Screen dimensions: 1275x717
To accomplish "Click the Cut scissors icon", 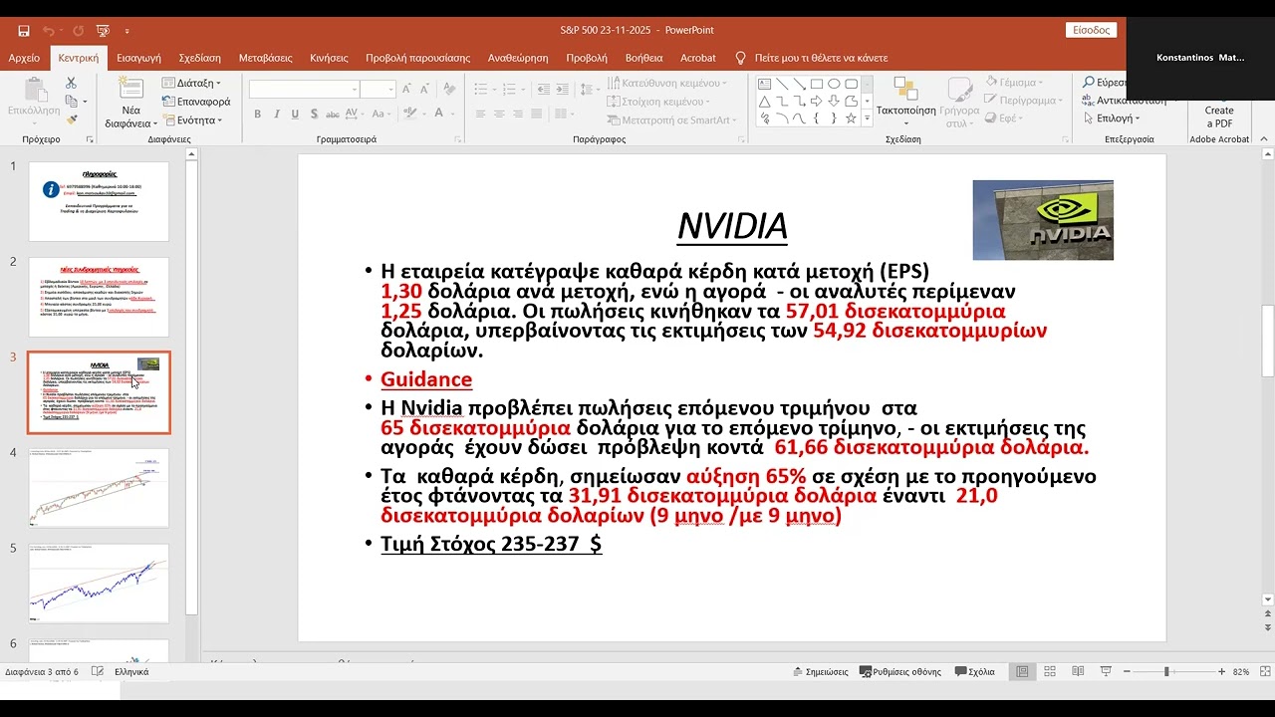I will pyautogui.click(x=71, y=83).
